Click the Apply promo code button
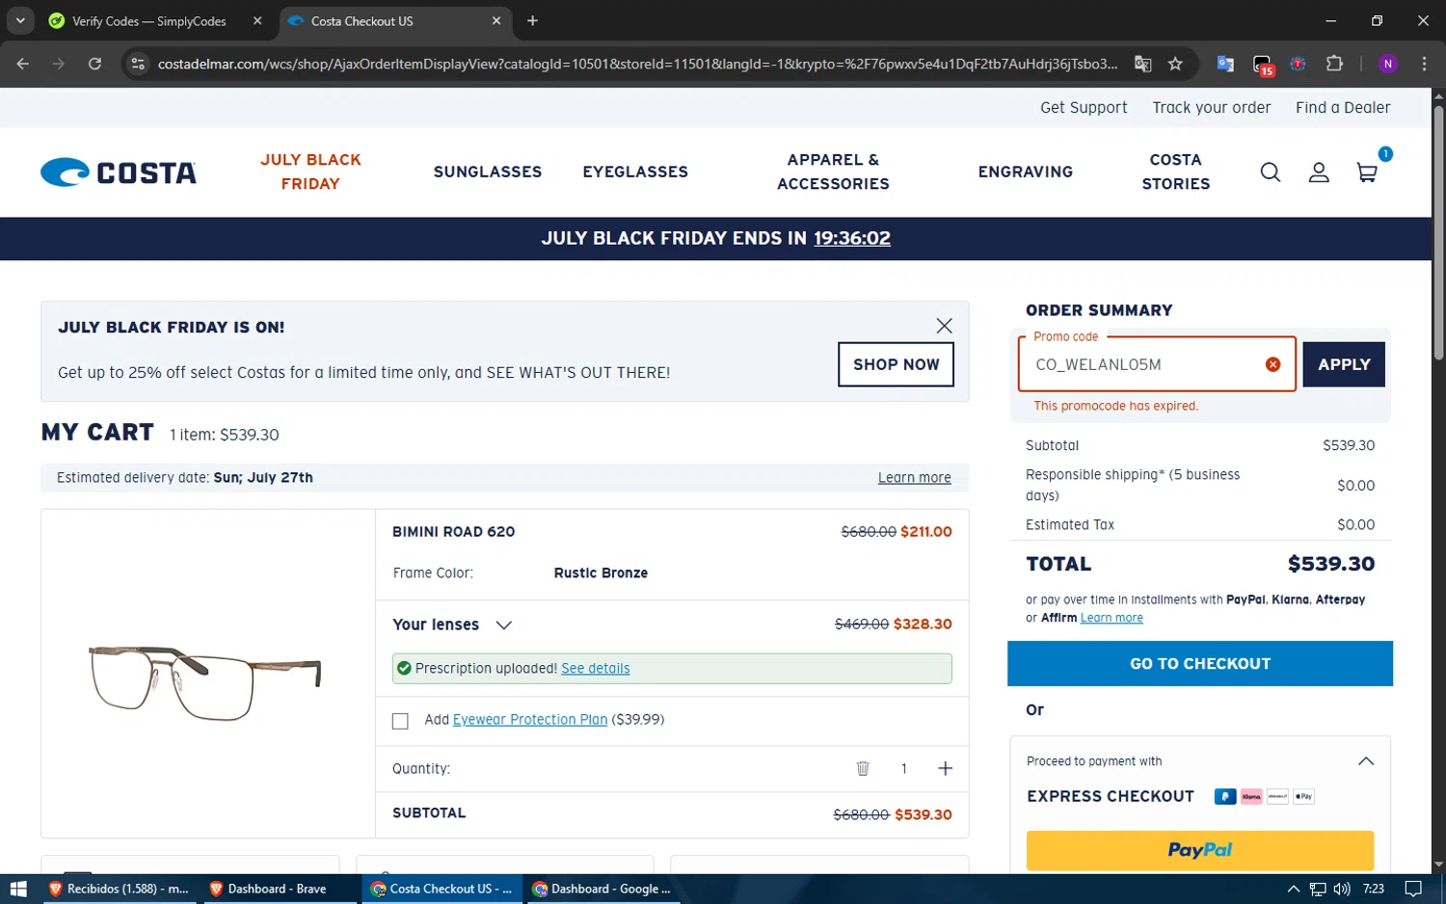 coord(1344,364)
